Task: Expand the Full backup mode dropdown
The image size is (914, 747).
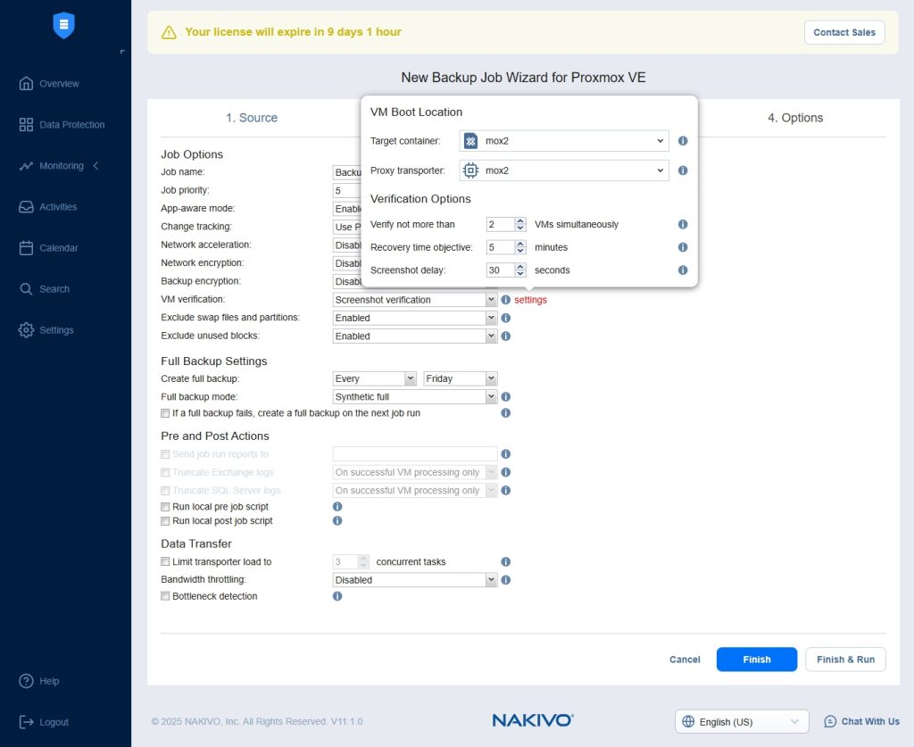Action: pyautogui.click(x=414, y=397)
